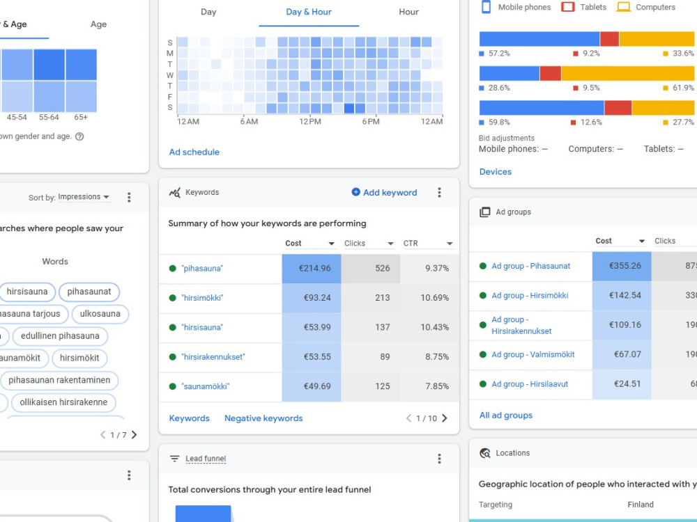Open the Ad schedule link
Viewport: 697px width, 522px height.
click(194, 152)
